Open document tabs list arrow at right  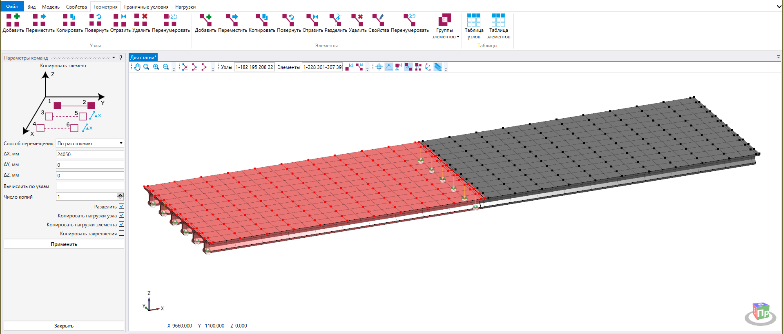click(778, 57)
